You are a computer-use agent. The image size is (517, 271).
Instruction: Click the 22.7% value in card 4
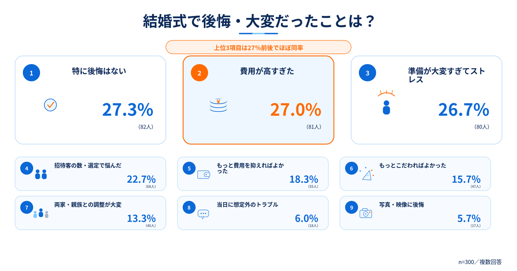[x=141, y=179]
